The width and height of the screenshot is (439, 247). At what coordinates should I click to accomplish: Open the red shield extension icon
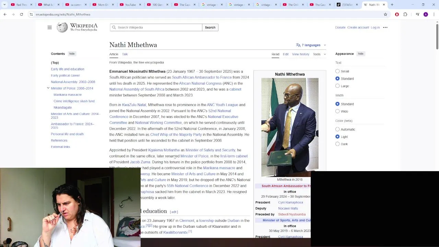click(x=397, y=14)
